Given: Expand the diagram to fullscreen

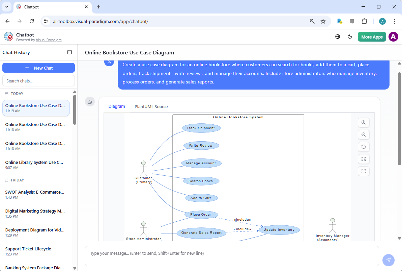Looking at the screenshot, I should click(364, 159).
